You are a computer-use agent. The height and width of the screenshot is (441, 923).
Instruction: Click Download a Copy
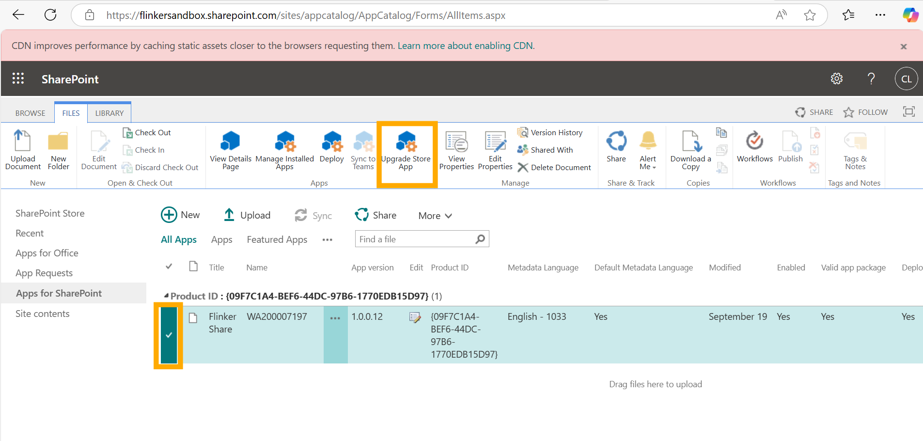point(691,150)
